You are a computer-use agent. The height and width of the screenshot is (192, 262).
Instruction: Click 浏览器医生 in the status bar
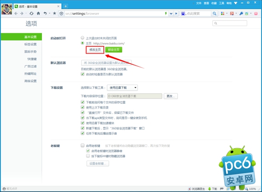(198, 189)
